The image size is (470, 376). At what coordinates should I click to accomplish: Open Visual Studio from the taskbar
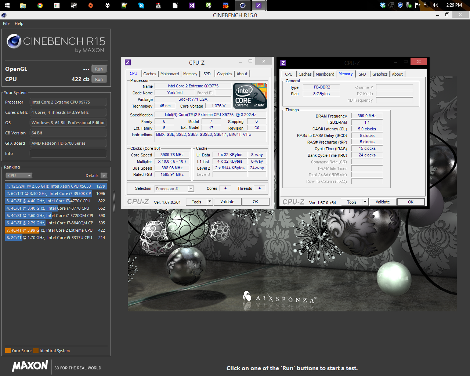coord(192,5)
